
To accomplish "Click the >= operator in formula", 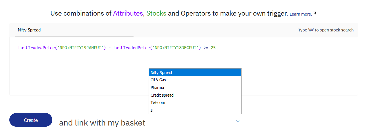I will coord(206,48).
